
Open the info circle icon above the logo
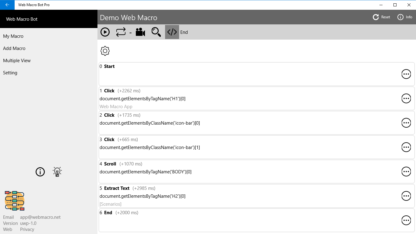point(40,172)
